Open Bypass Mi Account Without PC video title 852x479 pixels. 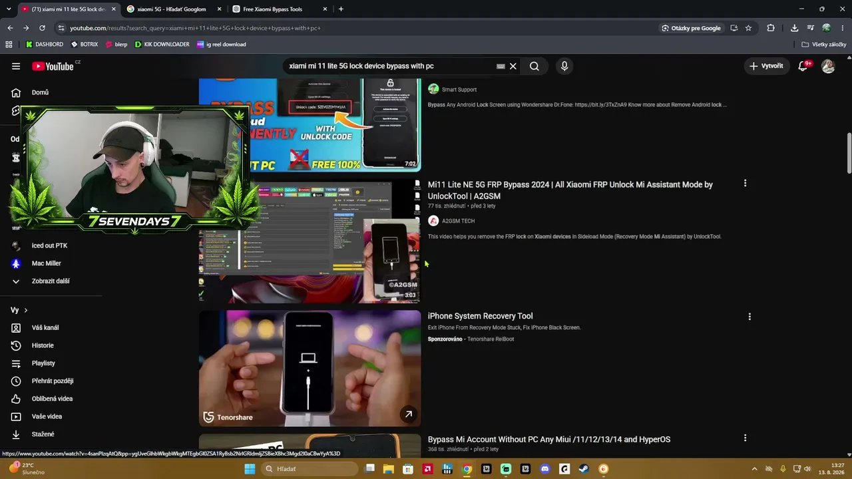[549, 439]
